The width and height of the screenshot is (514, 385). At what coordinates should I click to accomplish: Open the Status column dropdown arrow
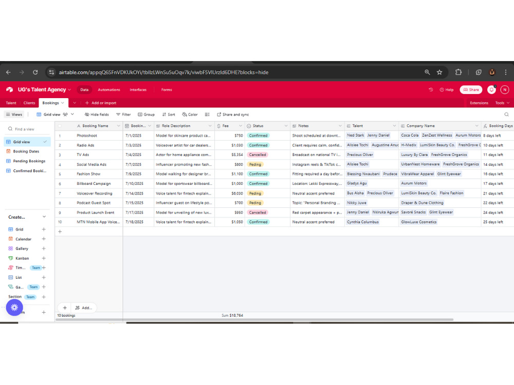pyautogui.click(x=286, y=126)
